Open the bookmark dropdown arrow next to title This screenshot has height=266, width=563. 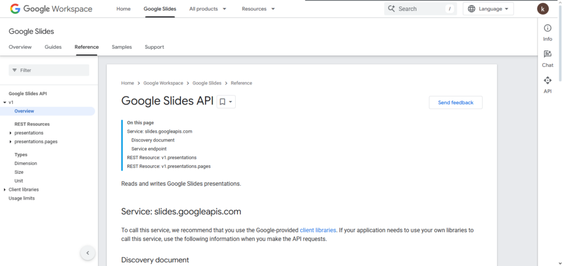(x=230, y=102)
